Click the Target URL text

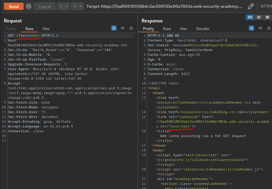pos(165,6)
